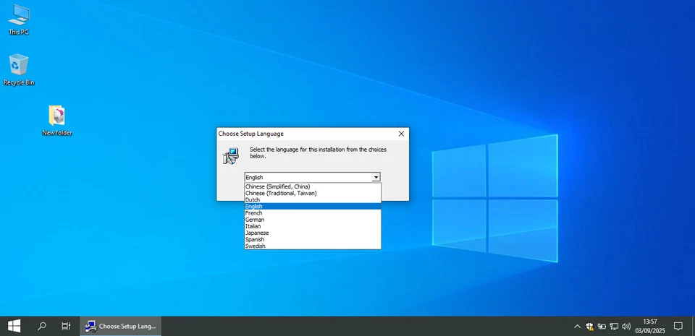
Task: Click the Choose Setup Language taskbar button
Action: [120, 326]
